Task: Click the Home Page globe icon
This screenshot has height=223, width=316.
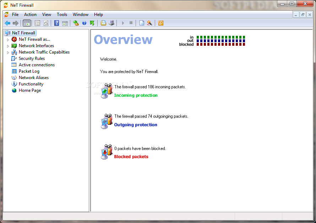Action: [x=14, y=90]
